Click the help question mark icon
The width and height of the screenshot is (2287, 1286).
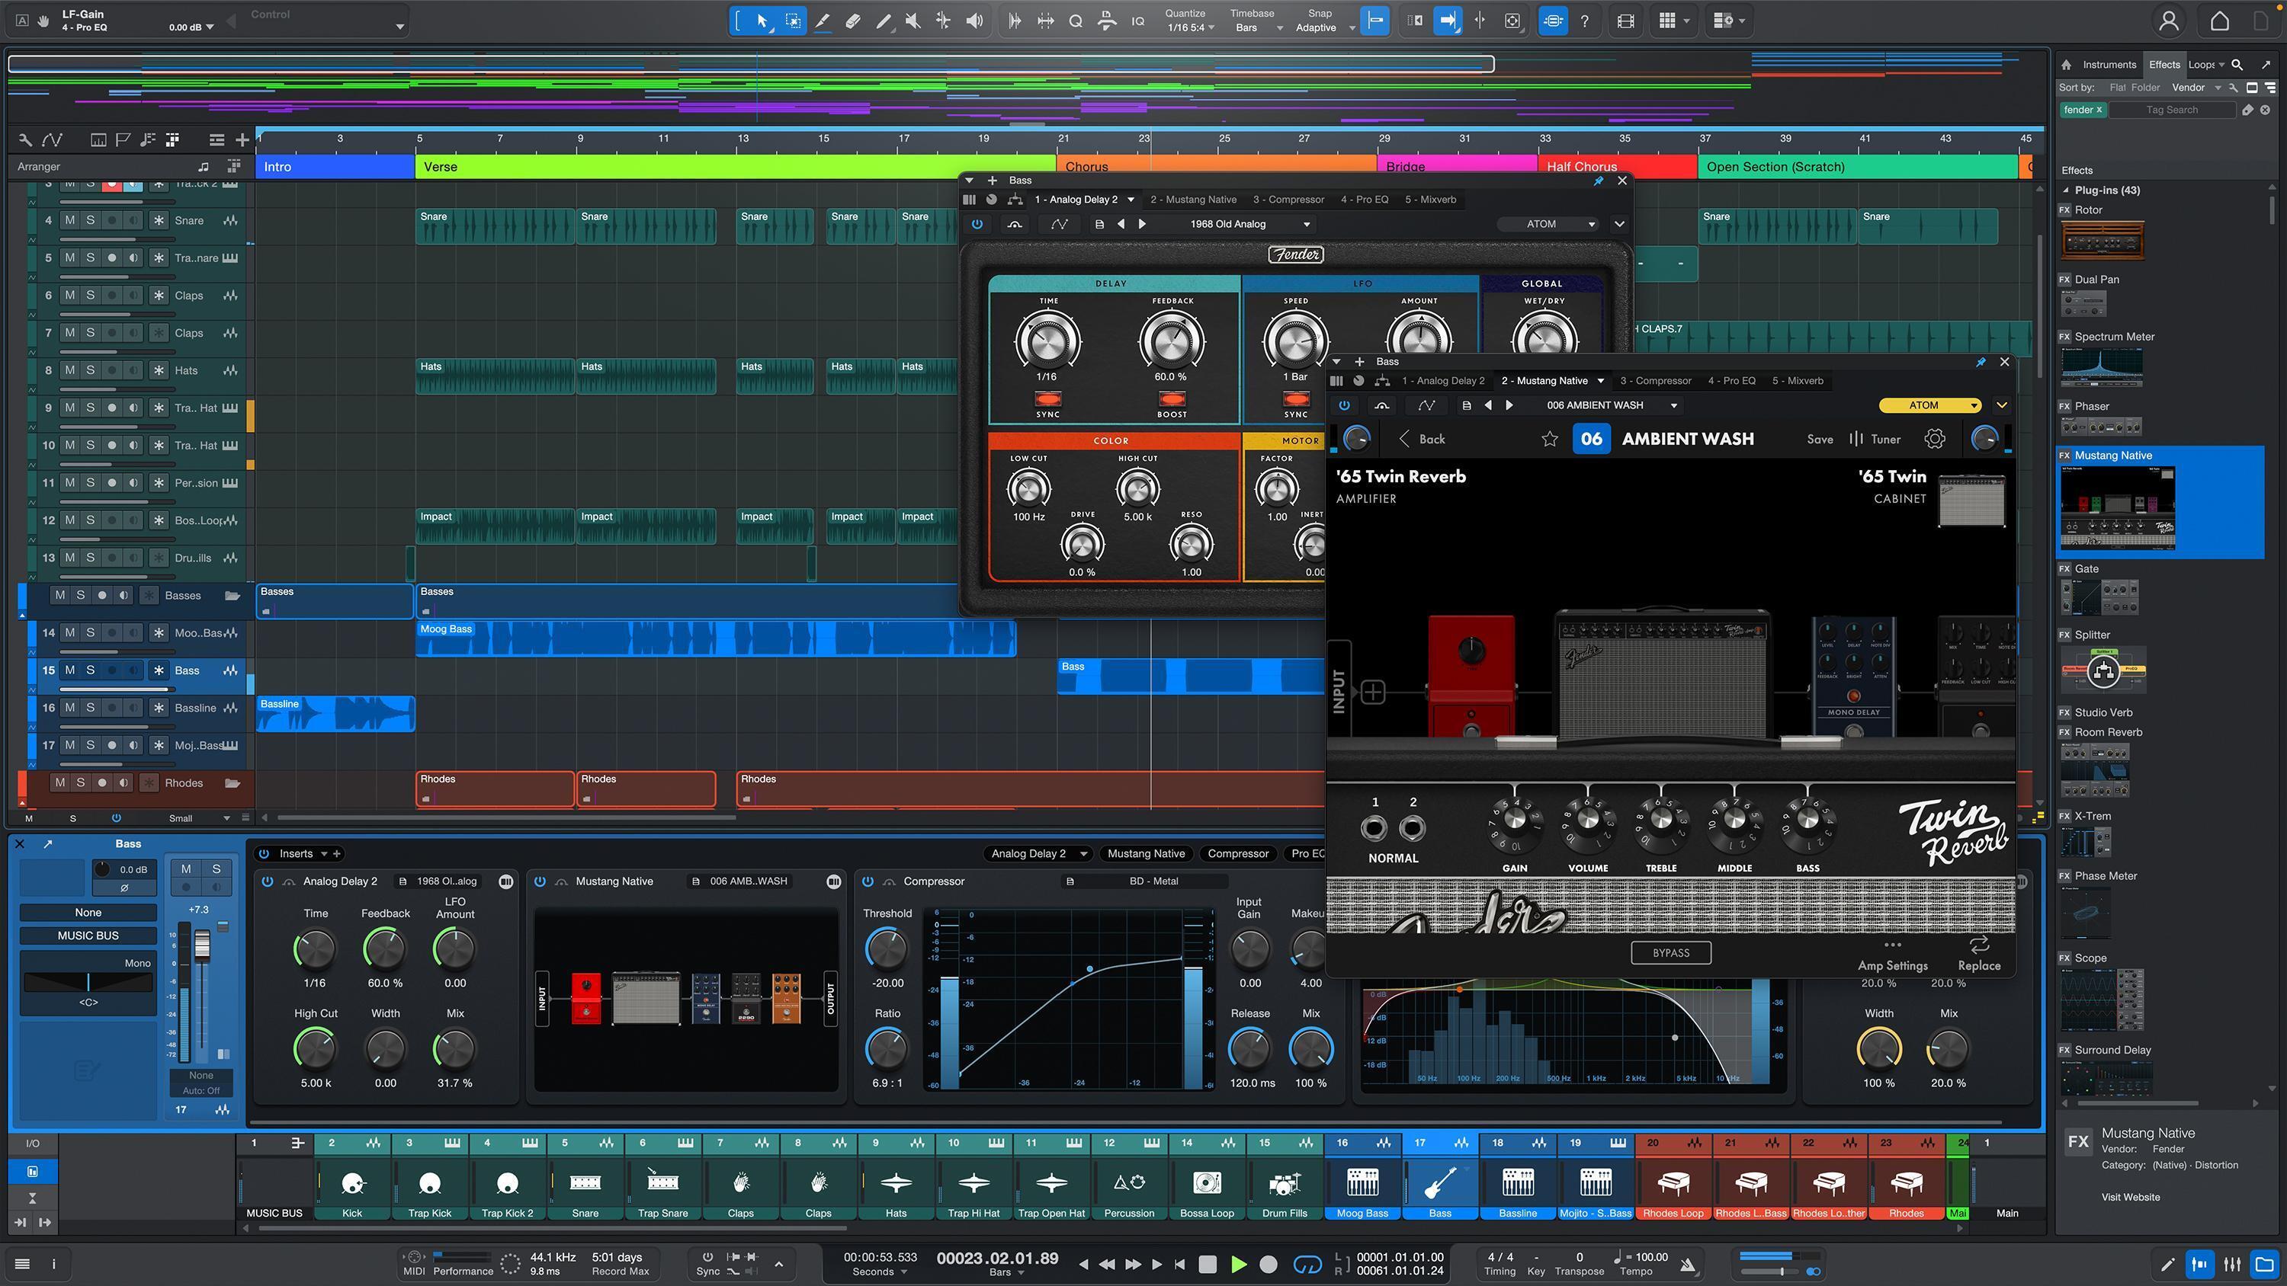click(x=1584, y=20)
